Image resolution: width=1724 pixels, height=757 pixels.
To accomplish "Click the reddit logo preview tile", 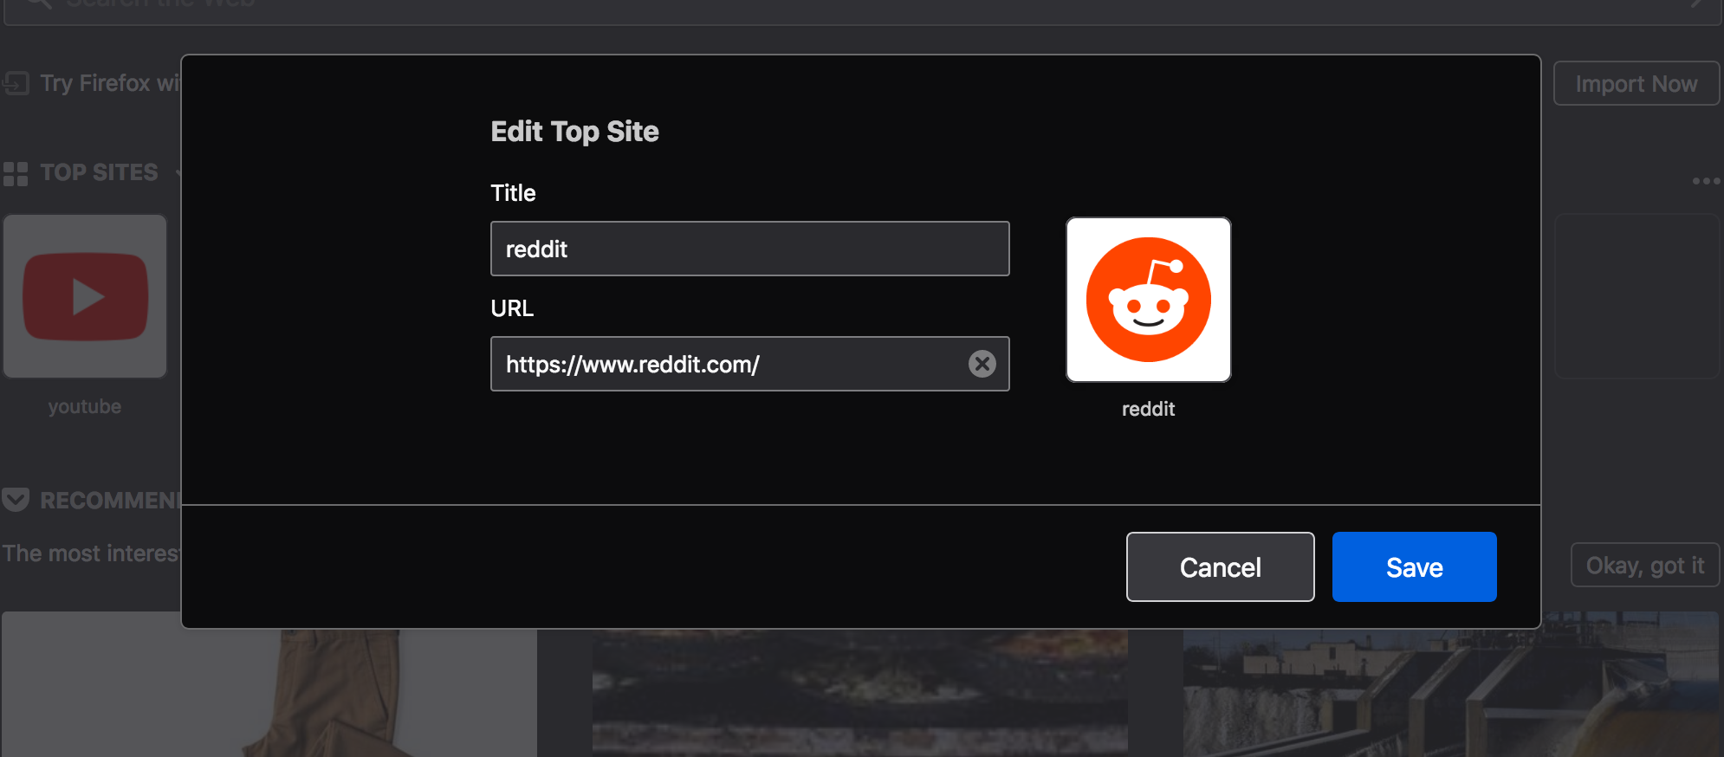I will (1148, 300).
